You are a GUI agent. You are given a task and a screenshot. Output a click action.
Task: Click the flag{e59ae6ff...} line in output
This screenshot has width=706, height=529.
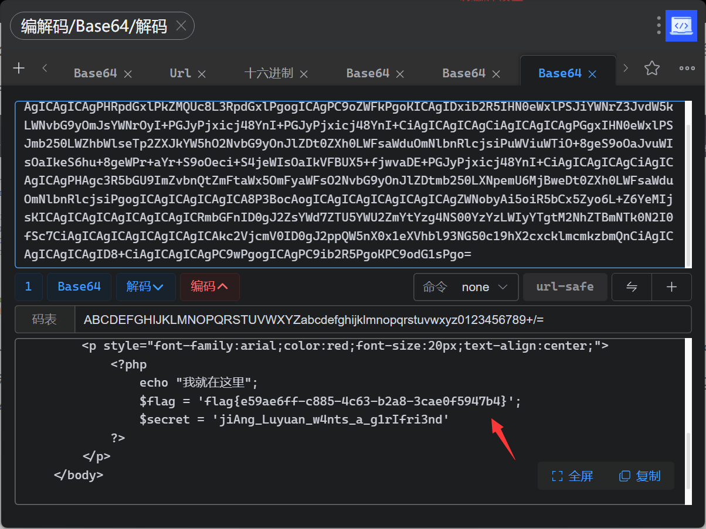pos(330,401)
